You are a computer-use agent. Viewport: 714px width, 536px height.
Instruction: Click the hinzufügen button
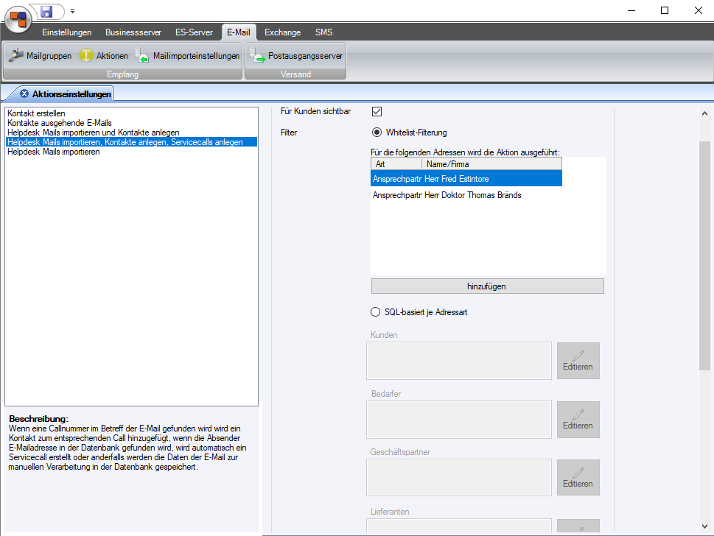point(487,286)
